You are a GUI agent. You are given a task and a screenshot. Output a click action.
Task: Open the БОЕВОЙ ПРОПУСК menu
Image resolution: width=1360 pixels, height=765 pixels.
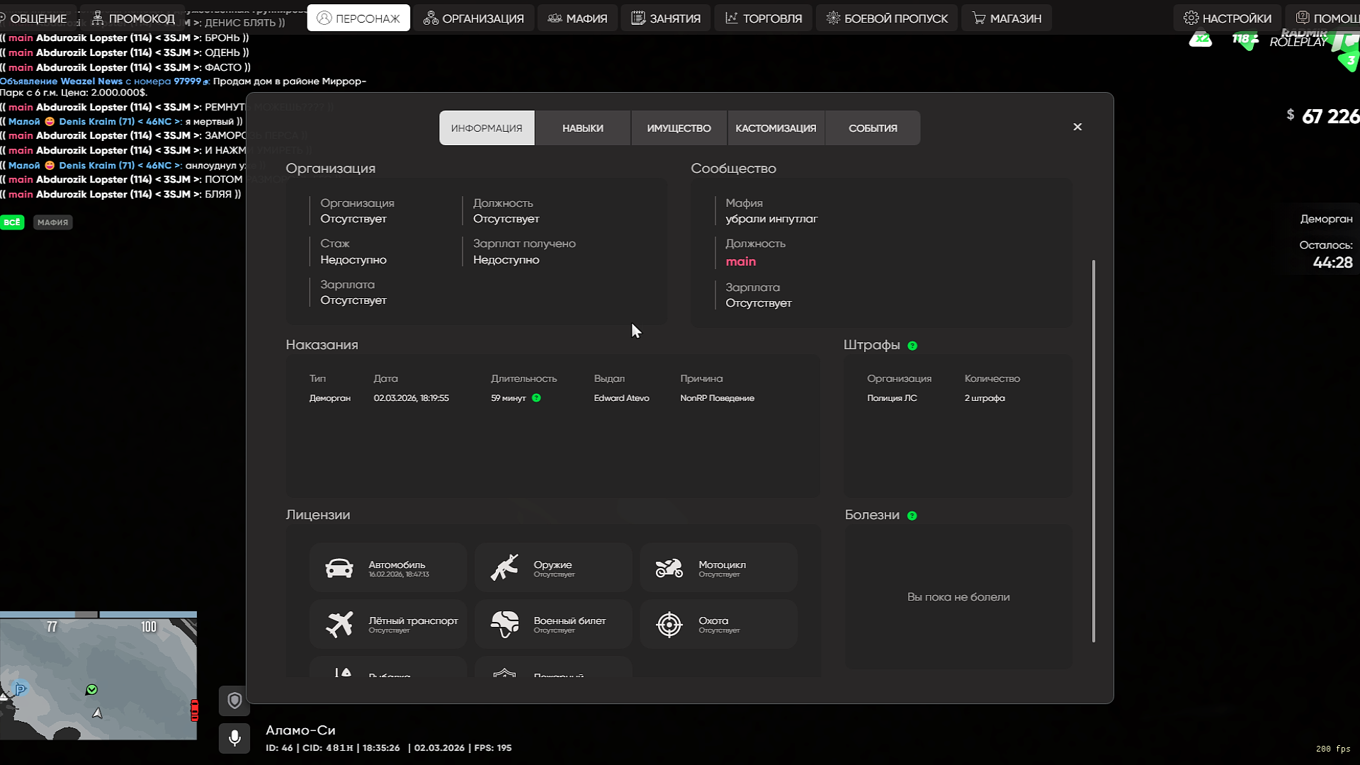pyautogui.click(x=887, y=18)
